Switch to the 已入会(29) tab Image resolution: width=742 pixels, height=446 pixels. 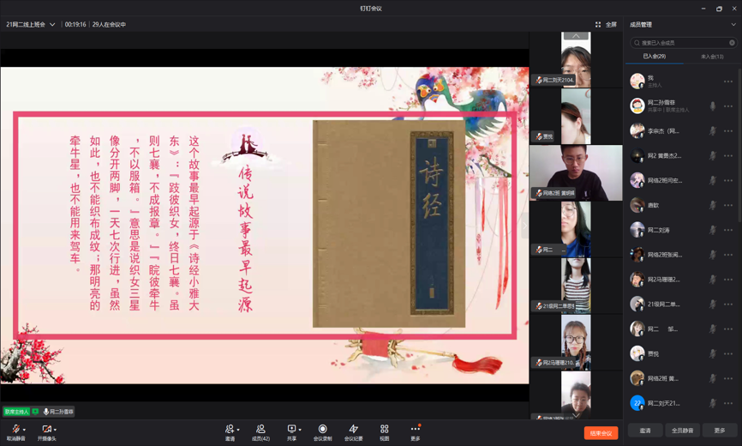[654, 57]
